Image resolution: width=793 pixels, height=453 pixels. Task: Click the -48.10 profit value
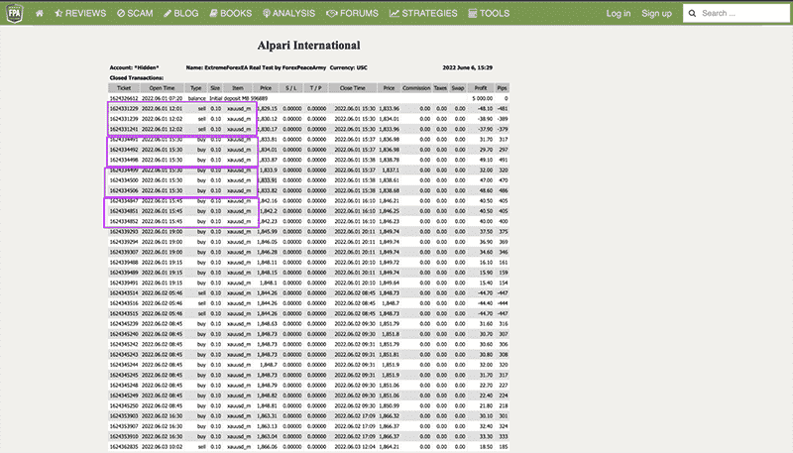pos(485,109)
